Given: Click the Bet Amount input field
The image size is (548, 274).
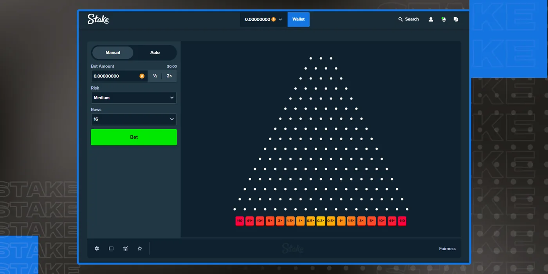Looking at the screenshot, I should [119, 76].
